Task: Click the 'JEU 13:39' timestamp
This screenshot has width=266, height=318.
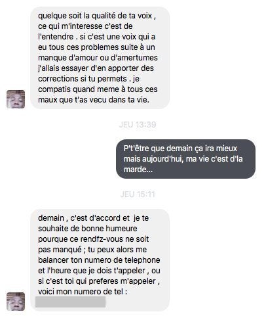Action: pyautogui.click(x=138, y=125)
